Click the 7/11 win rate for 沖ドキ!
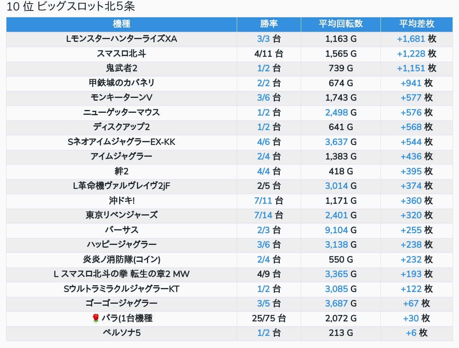Screen dimensions: 459x348 click(263, 201)
